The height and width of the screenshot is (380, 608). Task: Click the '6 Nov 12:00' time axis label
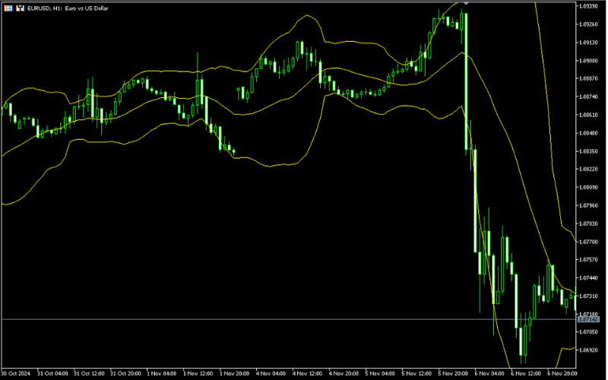tap(526, 374)
